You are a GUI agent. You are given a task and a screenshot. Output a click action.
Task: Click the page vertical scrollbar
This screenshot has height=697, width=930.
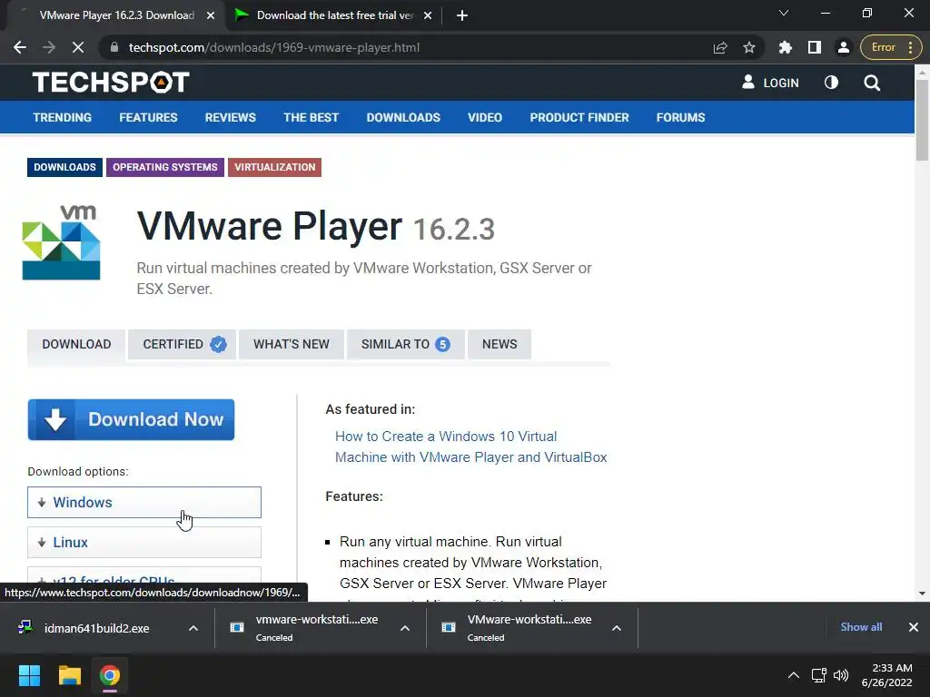(922, 120)
